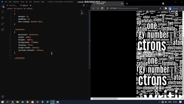The width and height of the screenshot is (184, 104).
Task: Open the Run menu in VS Code
Action: coord(30,2)
